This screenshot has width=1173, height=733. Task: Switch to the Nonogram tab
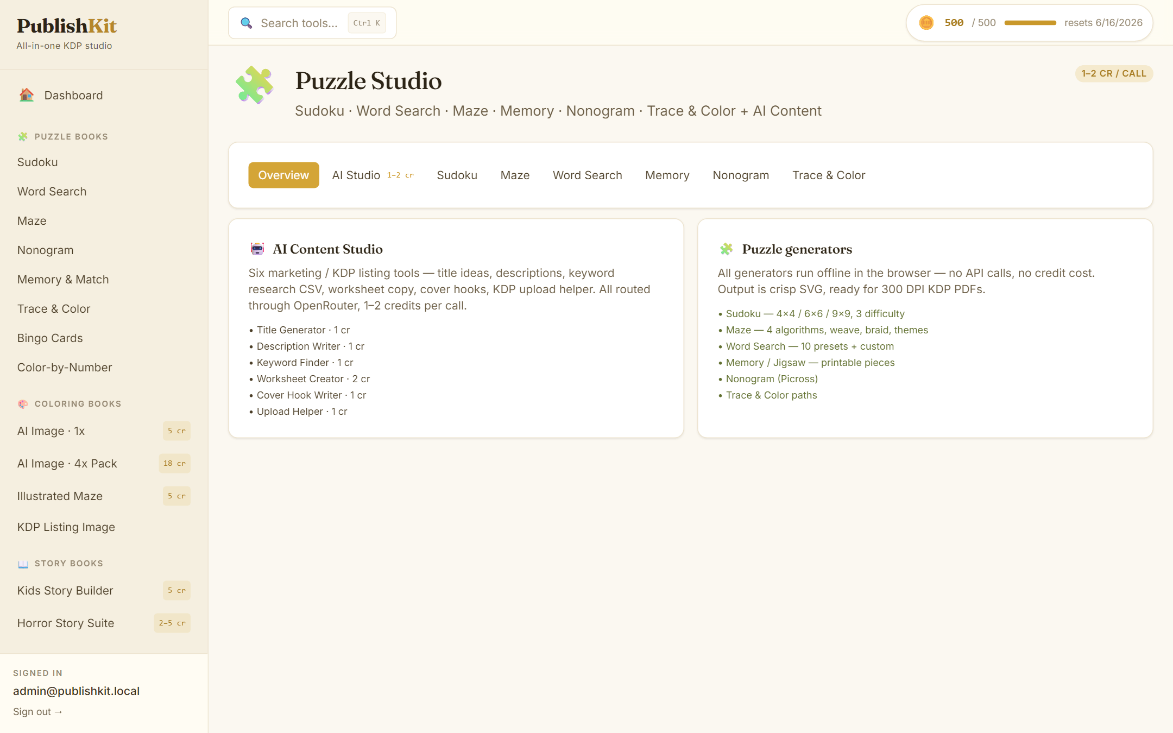(x=741, y=175)
